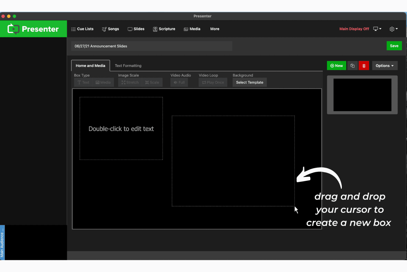Image resolution: width=407 pixels, height=272 pixels.
Task: Select the black slide thumbnail
Action: [362, 95]
